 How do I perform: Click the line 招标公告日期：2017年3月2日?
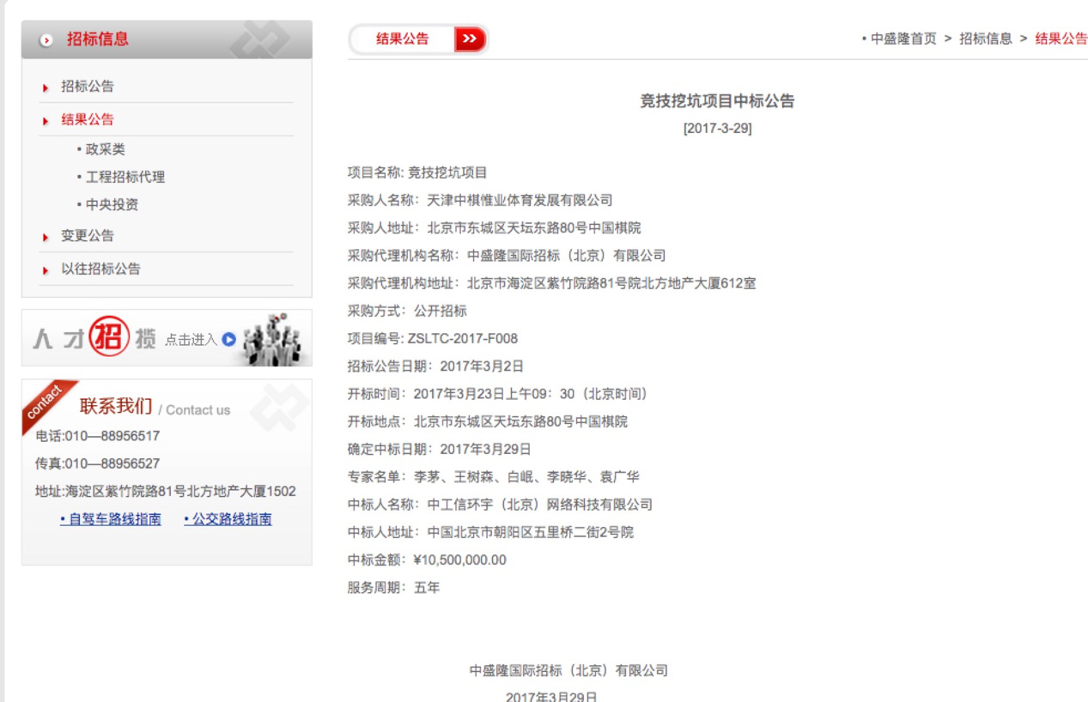pos(435,366)
